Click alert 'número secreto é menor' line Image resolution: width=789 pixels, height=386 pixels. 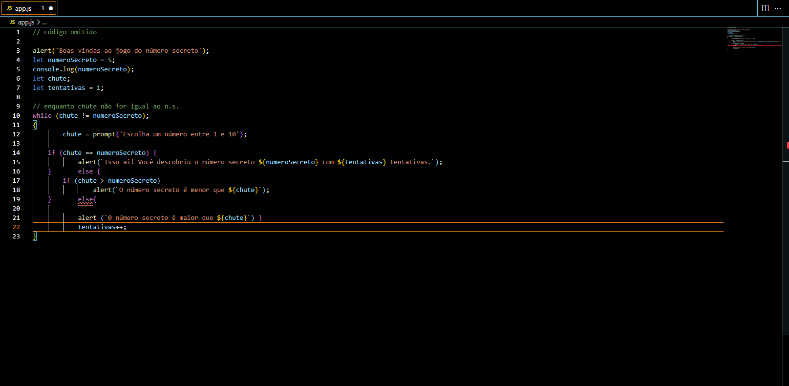pyautogui.click(x=181, y=190)
